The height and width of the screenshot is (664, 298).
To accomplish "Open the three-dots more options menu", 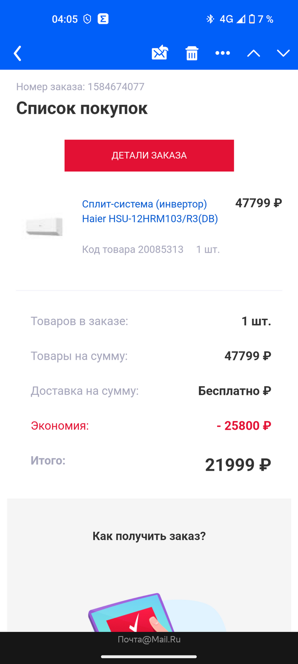I will click(222, 53).
